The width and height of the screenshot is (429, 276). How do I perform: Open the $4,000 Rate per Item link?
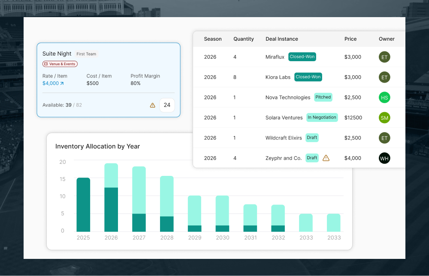point(51,83)
